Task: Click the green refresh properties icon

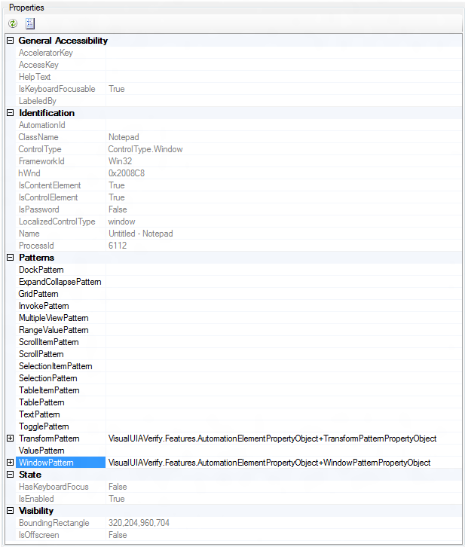Action: click(x=13, y=23)
